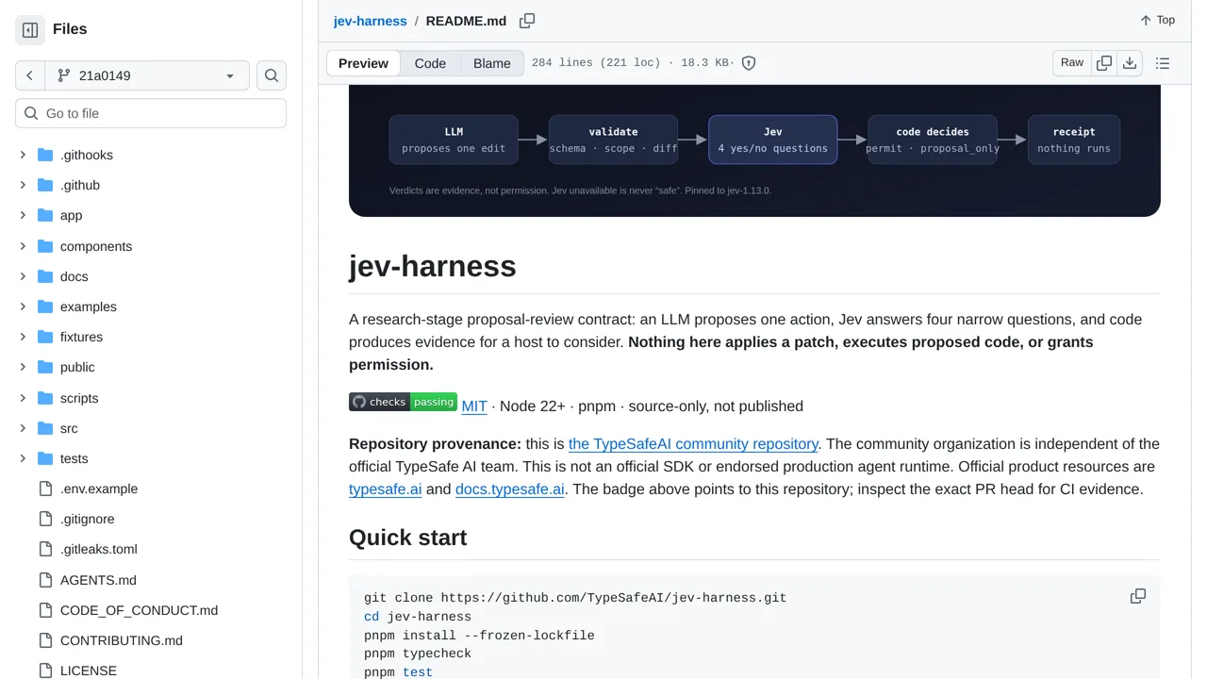Open the docs.typesafe.ai link
Image resolution: width=1207 pixels, height=679 pixels.
tap(510, 489)
